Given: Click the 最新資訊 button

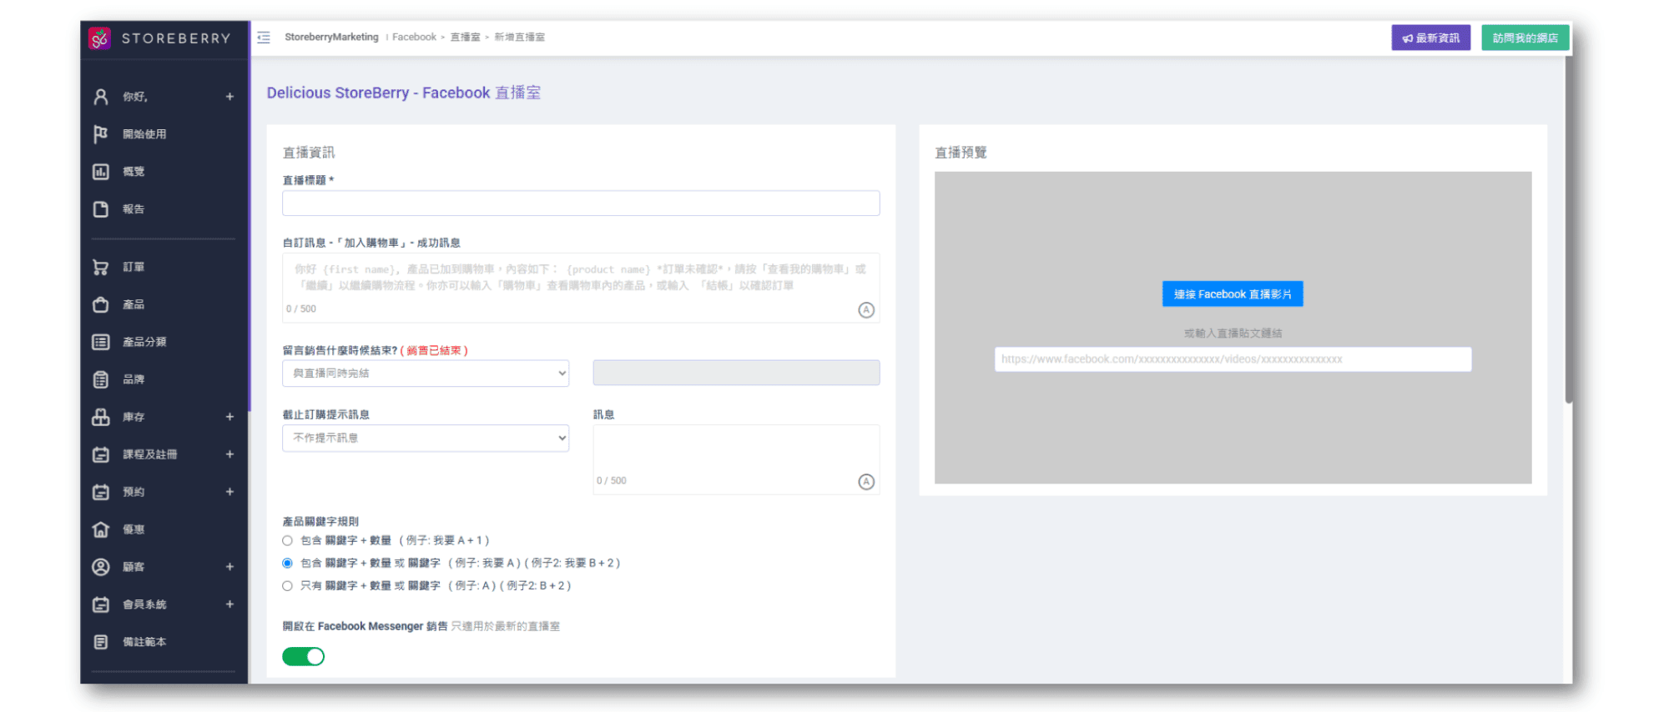Looking at the screenshot, I should click(x=1430, y=38).
